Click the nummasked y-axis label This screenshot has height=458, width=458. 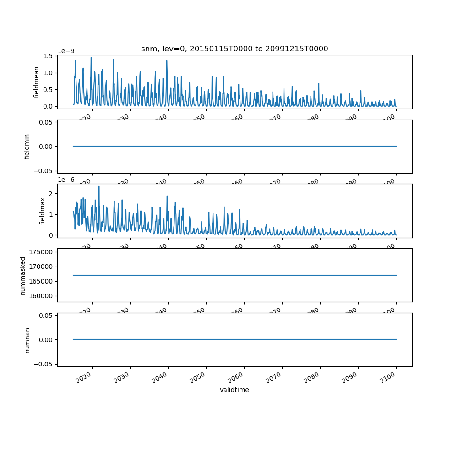(22, 275)
